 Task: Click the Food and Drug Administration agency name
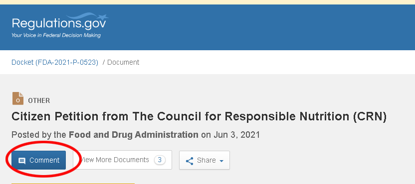click(133, 135)
